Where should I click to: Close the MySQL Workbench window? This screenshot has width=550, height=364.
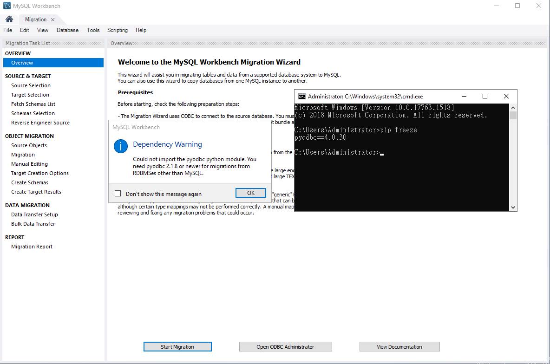coord(539,6)
